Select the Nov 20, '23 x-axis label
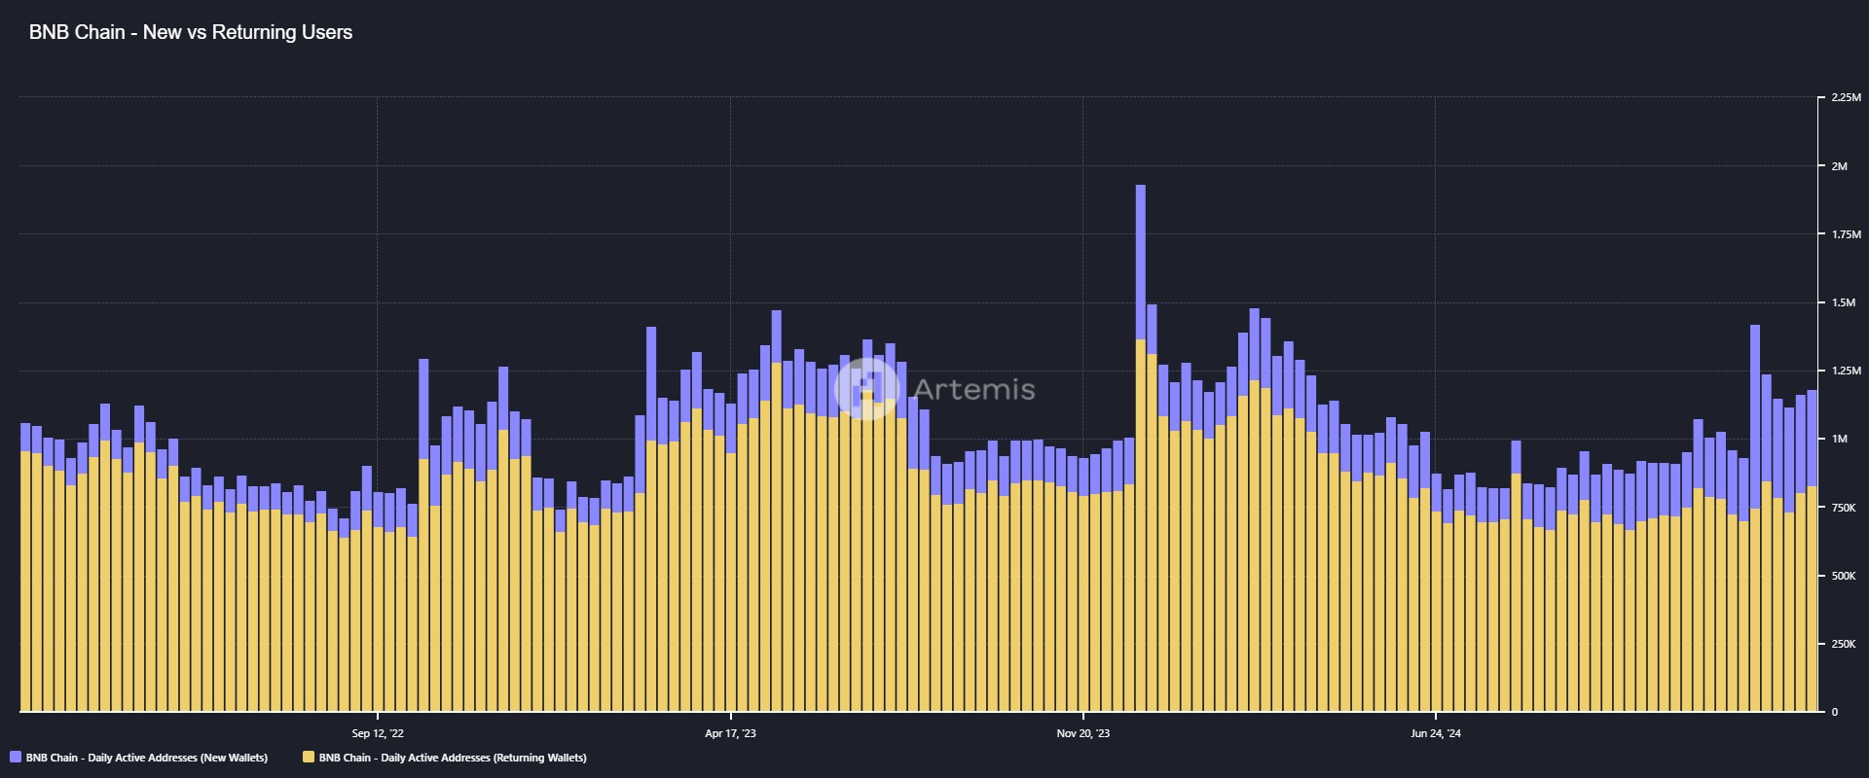This screenshot has height=778, width=1869. coord(1082,733)
